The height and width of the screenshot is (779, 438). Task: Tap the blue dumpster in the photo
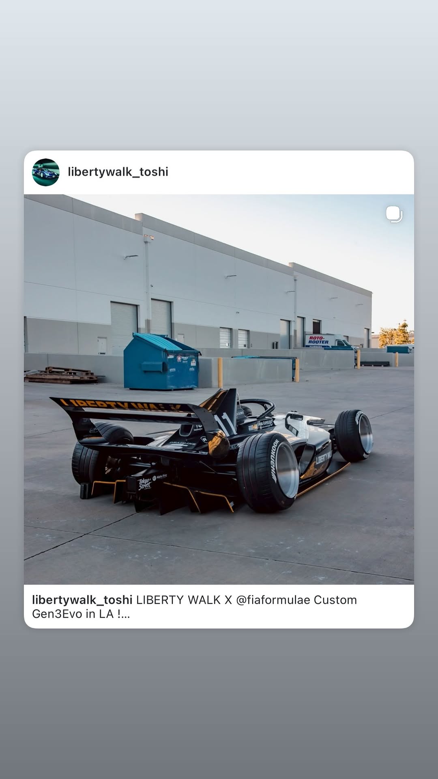[161, 362]
